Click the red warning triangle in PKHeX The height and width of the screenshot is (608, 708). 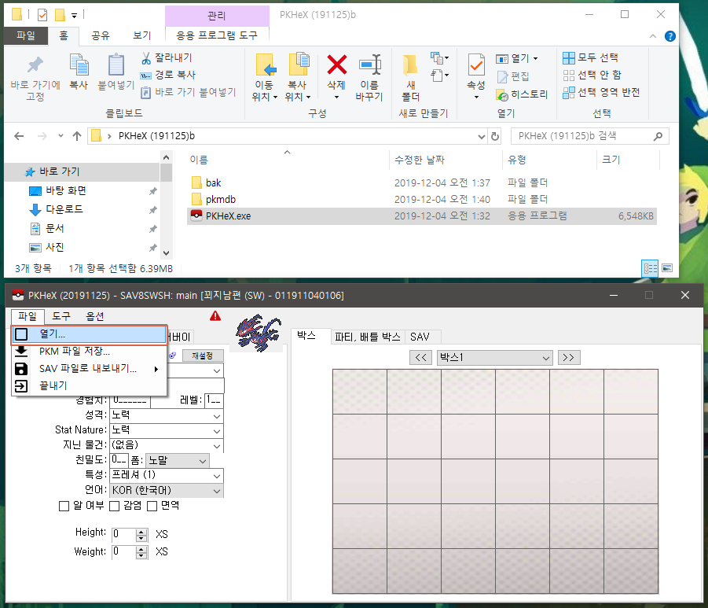pyautogui.click(x=215, y=316)
